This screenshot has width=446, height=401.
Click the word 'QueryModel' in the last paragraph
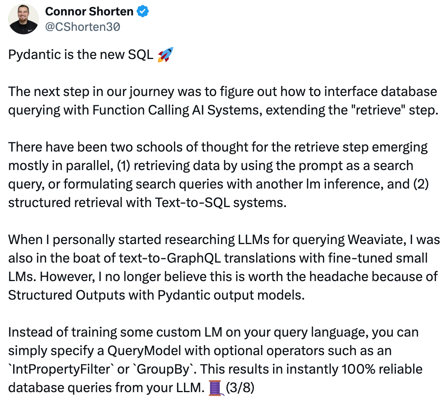tap(144, 351)
